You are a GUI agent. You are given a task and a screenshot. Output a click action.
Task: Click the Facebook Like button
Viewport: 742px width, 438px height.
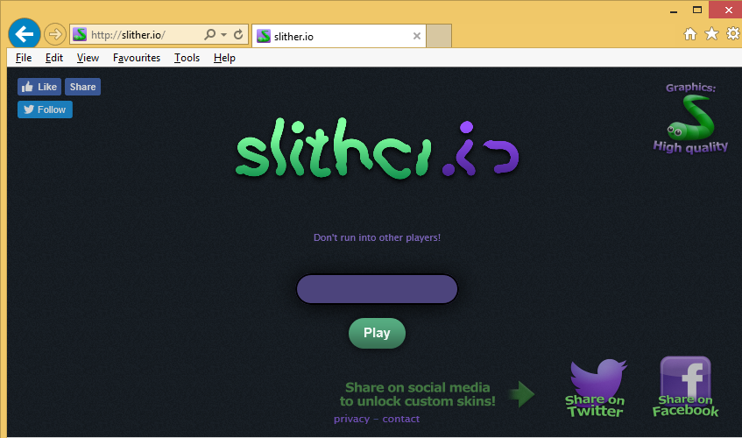pos(39,87)
